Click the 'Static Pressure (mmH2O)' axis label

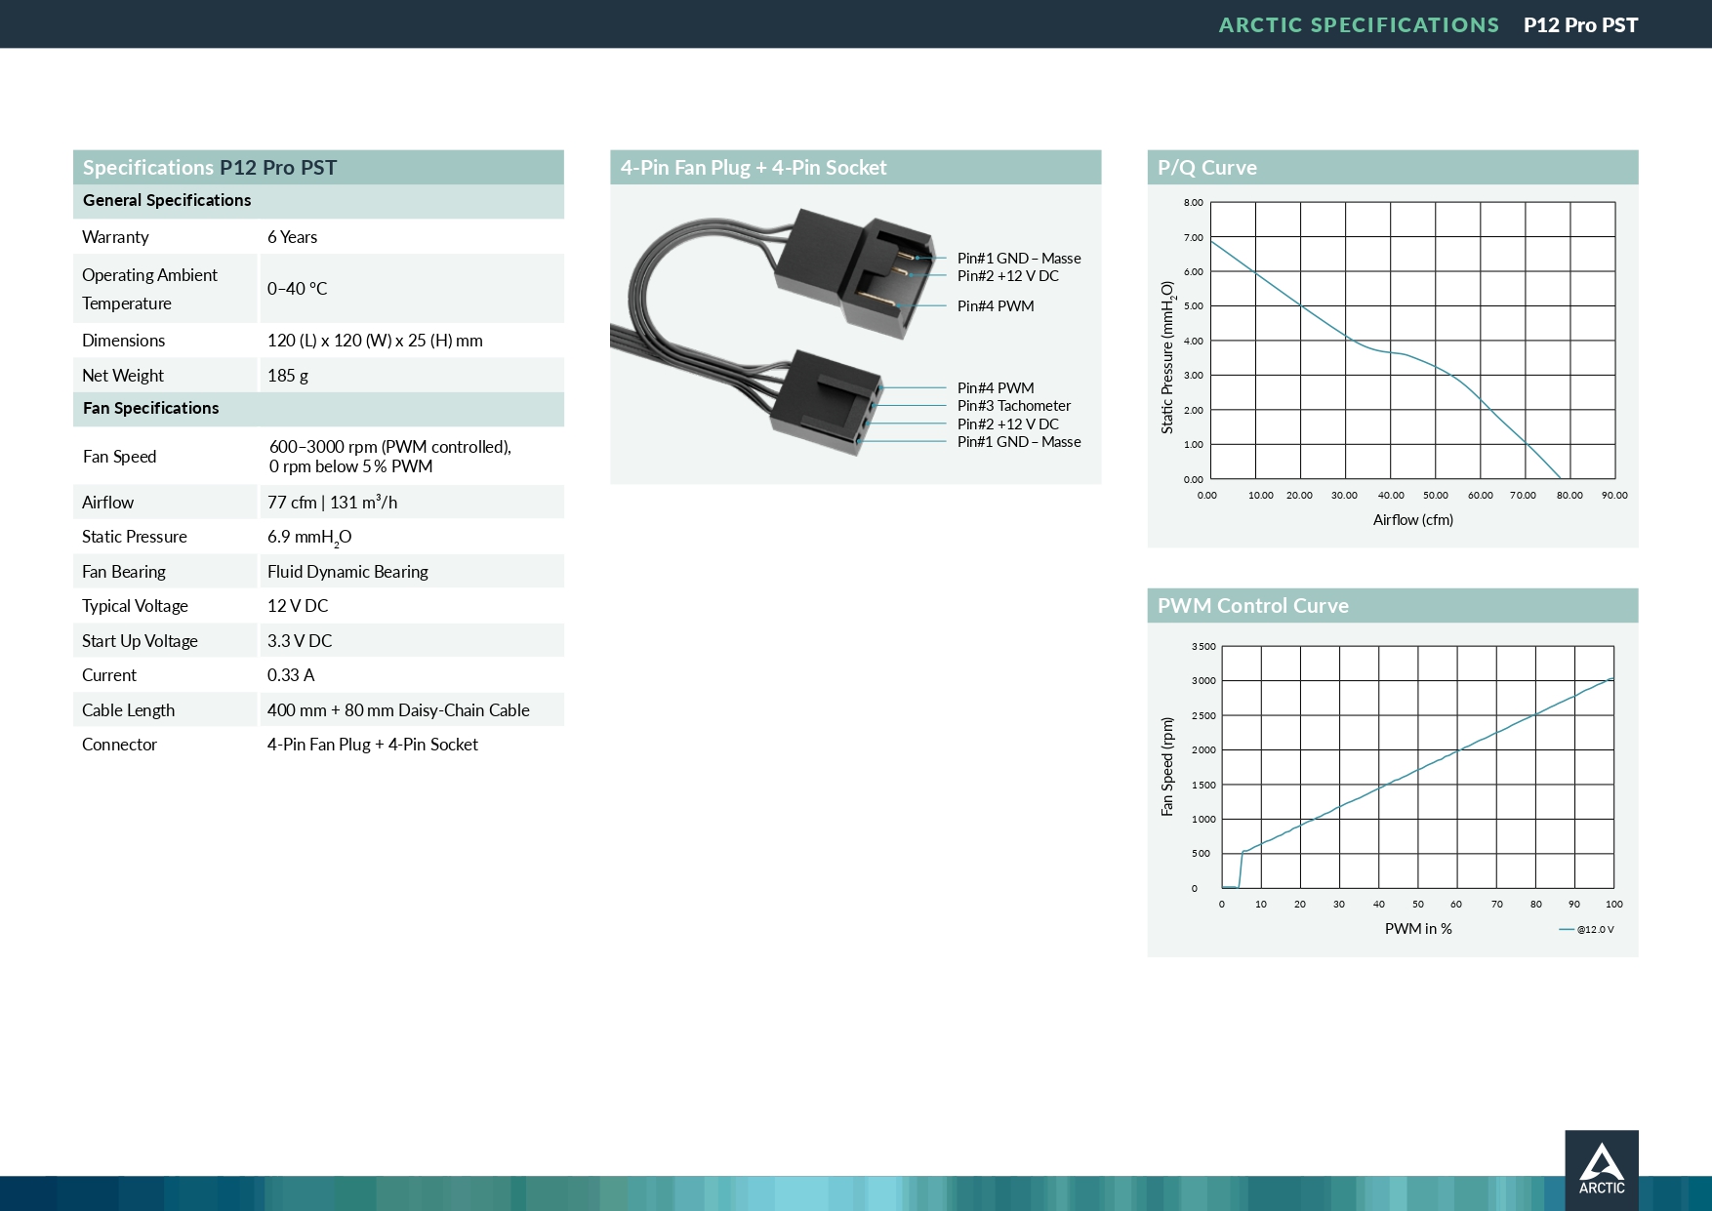coord(1167,357)
